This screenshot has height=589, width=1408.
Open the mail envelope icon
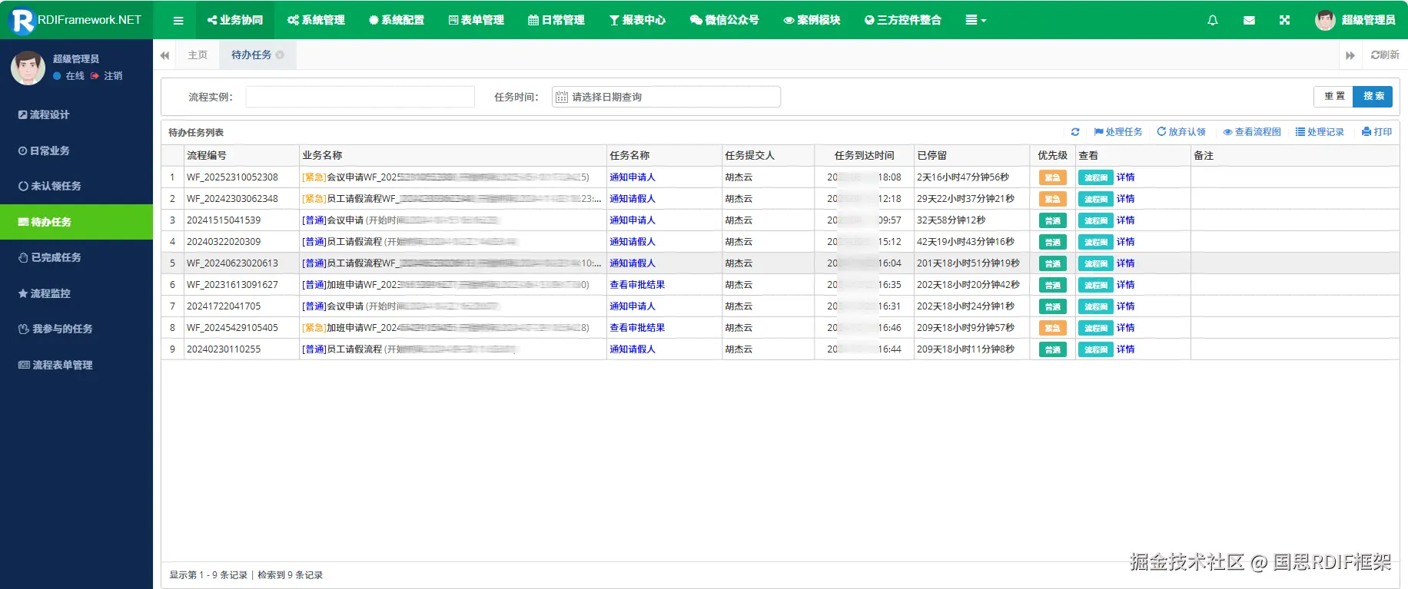[x=1249, y=20]
